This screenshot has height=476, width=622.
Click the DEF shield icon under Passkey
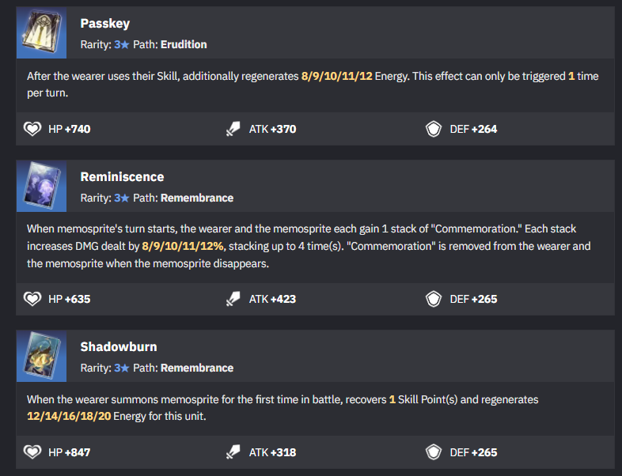tap(434, 129)
